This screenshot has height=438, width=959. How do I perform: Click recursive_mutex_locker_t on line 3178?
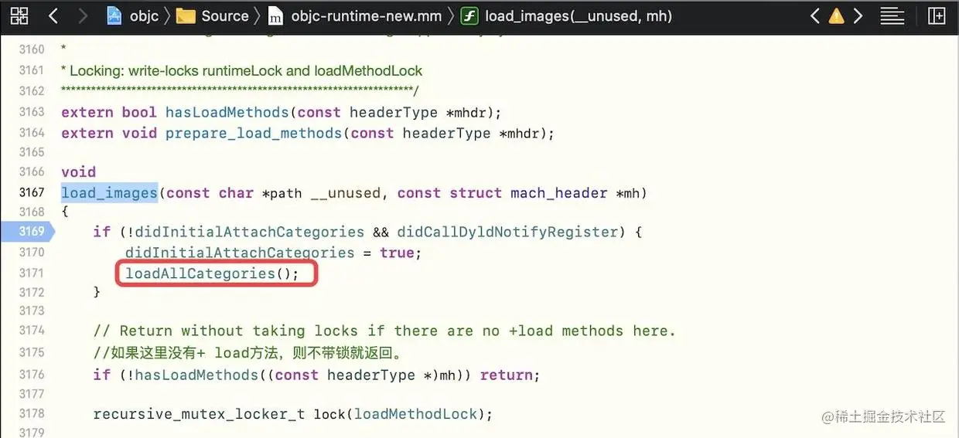[x=199, y=414]
